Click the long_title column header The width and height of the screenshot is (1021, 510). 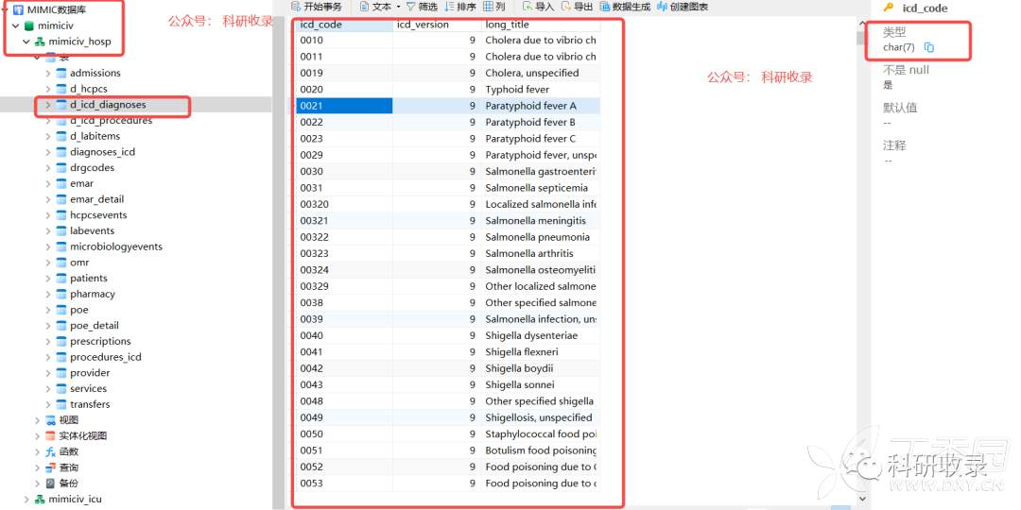pyautogui.click(x=507, y=25)
